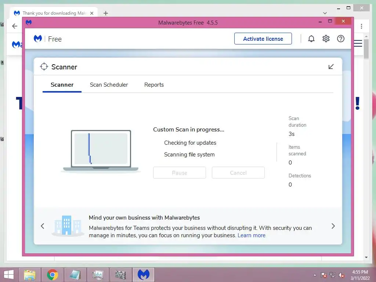Viewport: 376px width, 282px height.
Task: Click the Malwarebytes logo next to Free
Action: click(38, 39)
